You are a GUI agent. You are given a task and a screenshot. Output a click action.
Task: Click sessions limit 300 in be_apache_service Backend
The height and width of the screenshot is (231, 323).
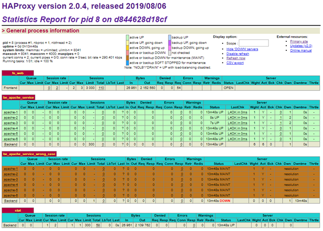point(91,145)
